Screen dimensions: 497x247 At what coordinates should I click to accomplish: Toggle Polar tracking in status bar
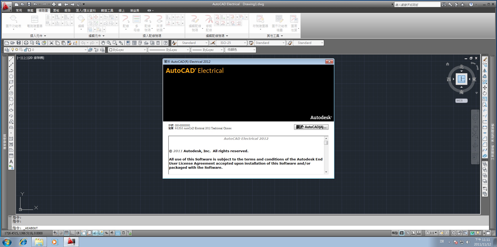coord(78,233)
